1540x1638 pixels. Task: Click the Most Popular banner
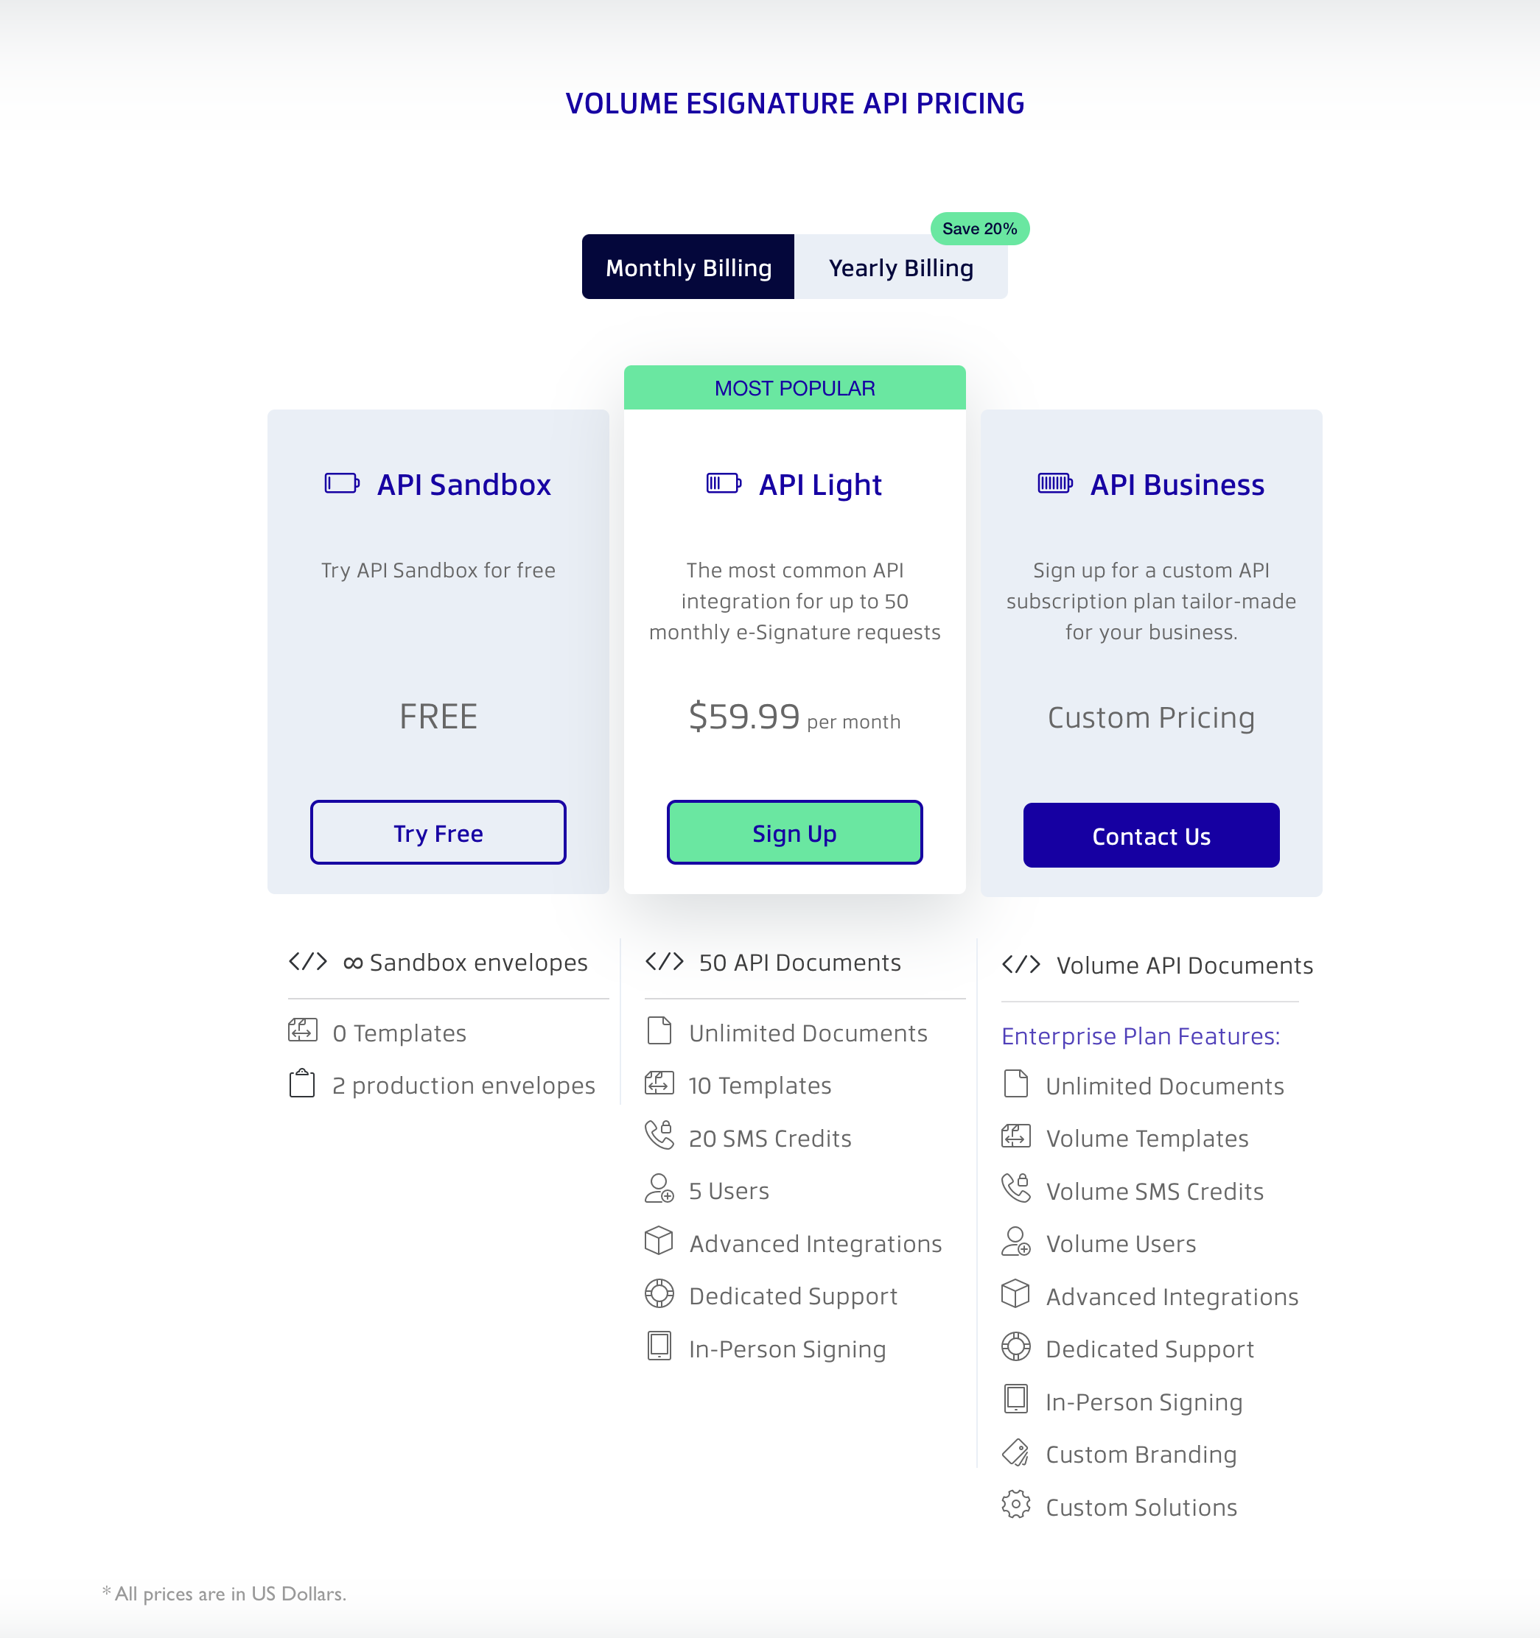pyautogui.click(x=794, y=387)
